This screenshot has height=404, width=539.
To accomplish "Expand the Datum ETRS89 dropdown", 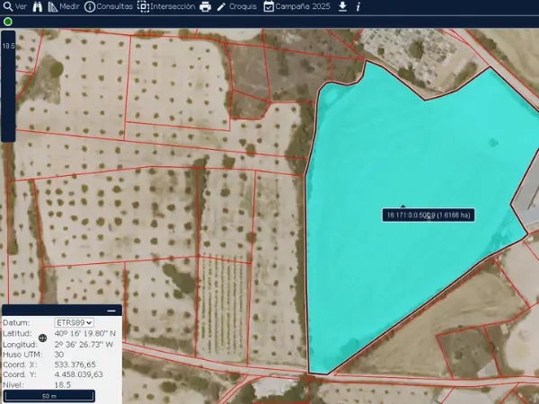I will coord(75,322).
